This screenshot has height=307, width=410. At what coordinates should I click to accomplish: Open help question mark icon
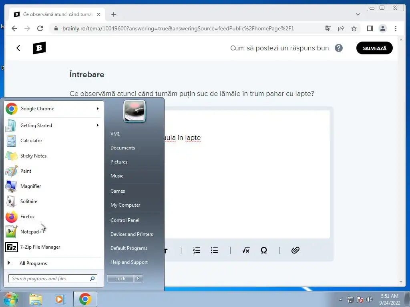[339, 48]
